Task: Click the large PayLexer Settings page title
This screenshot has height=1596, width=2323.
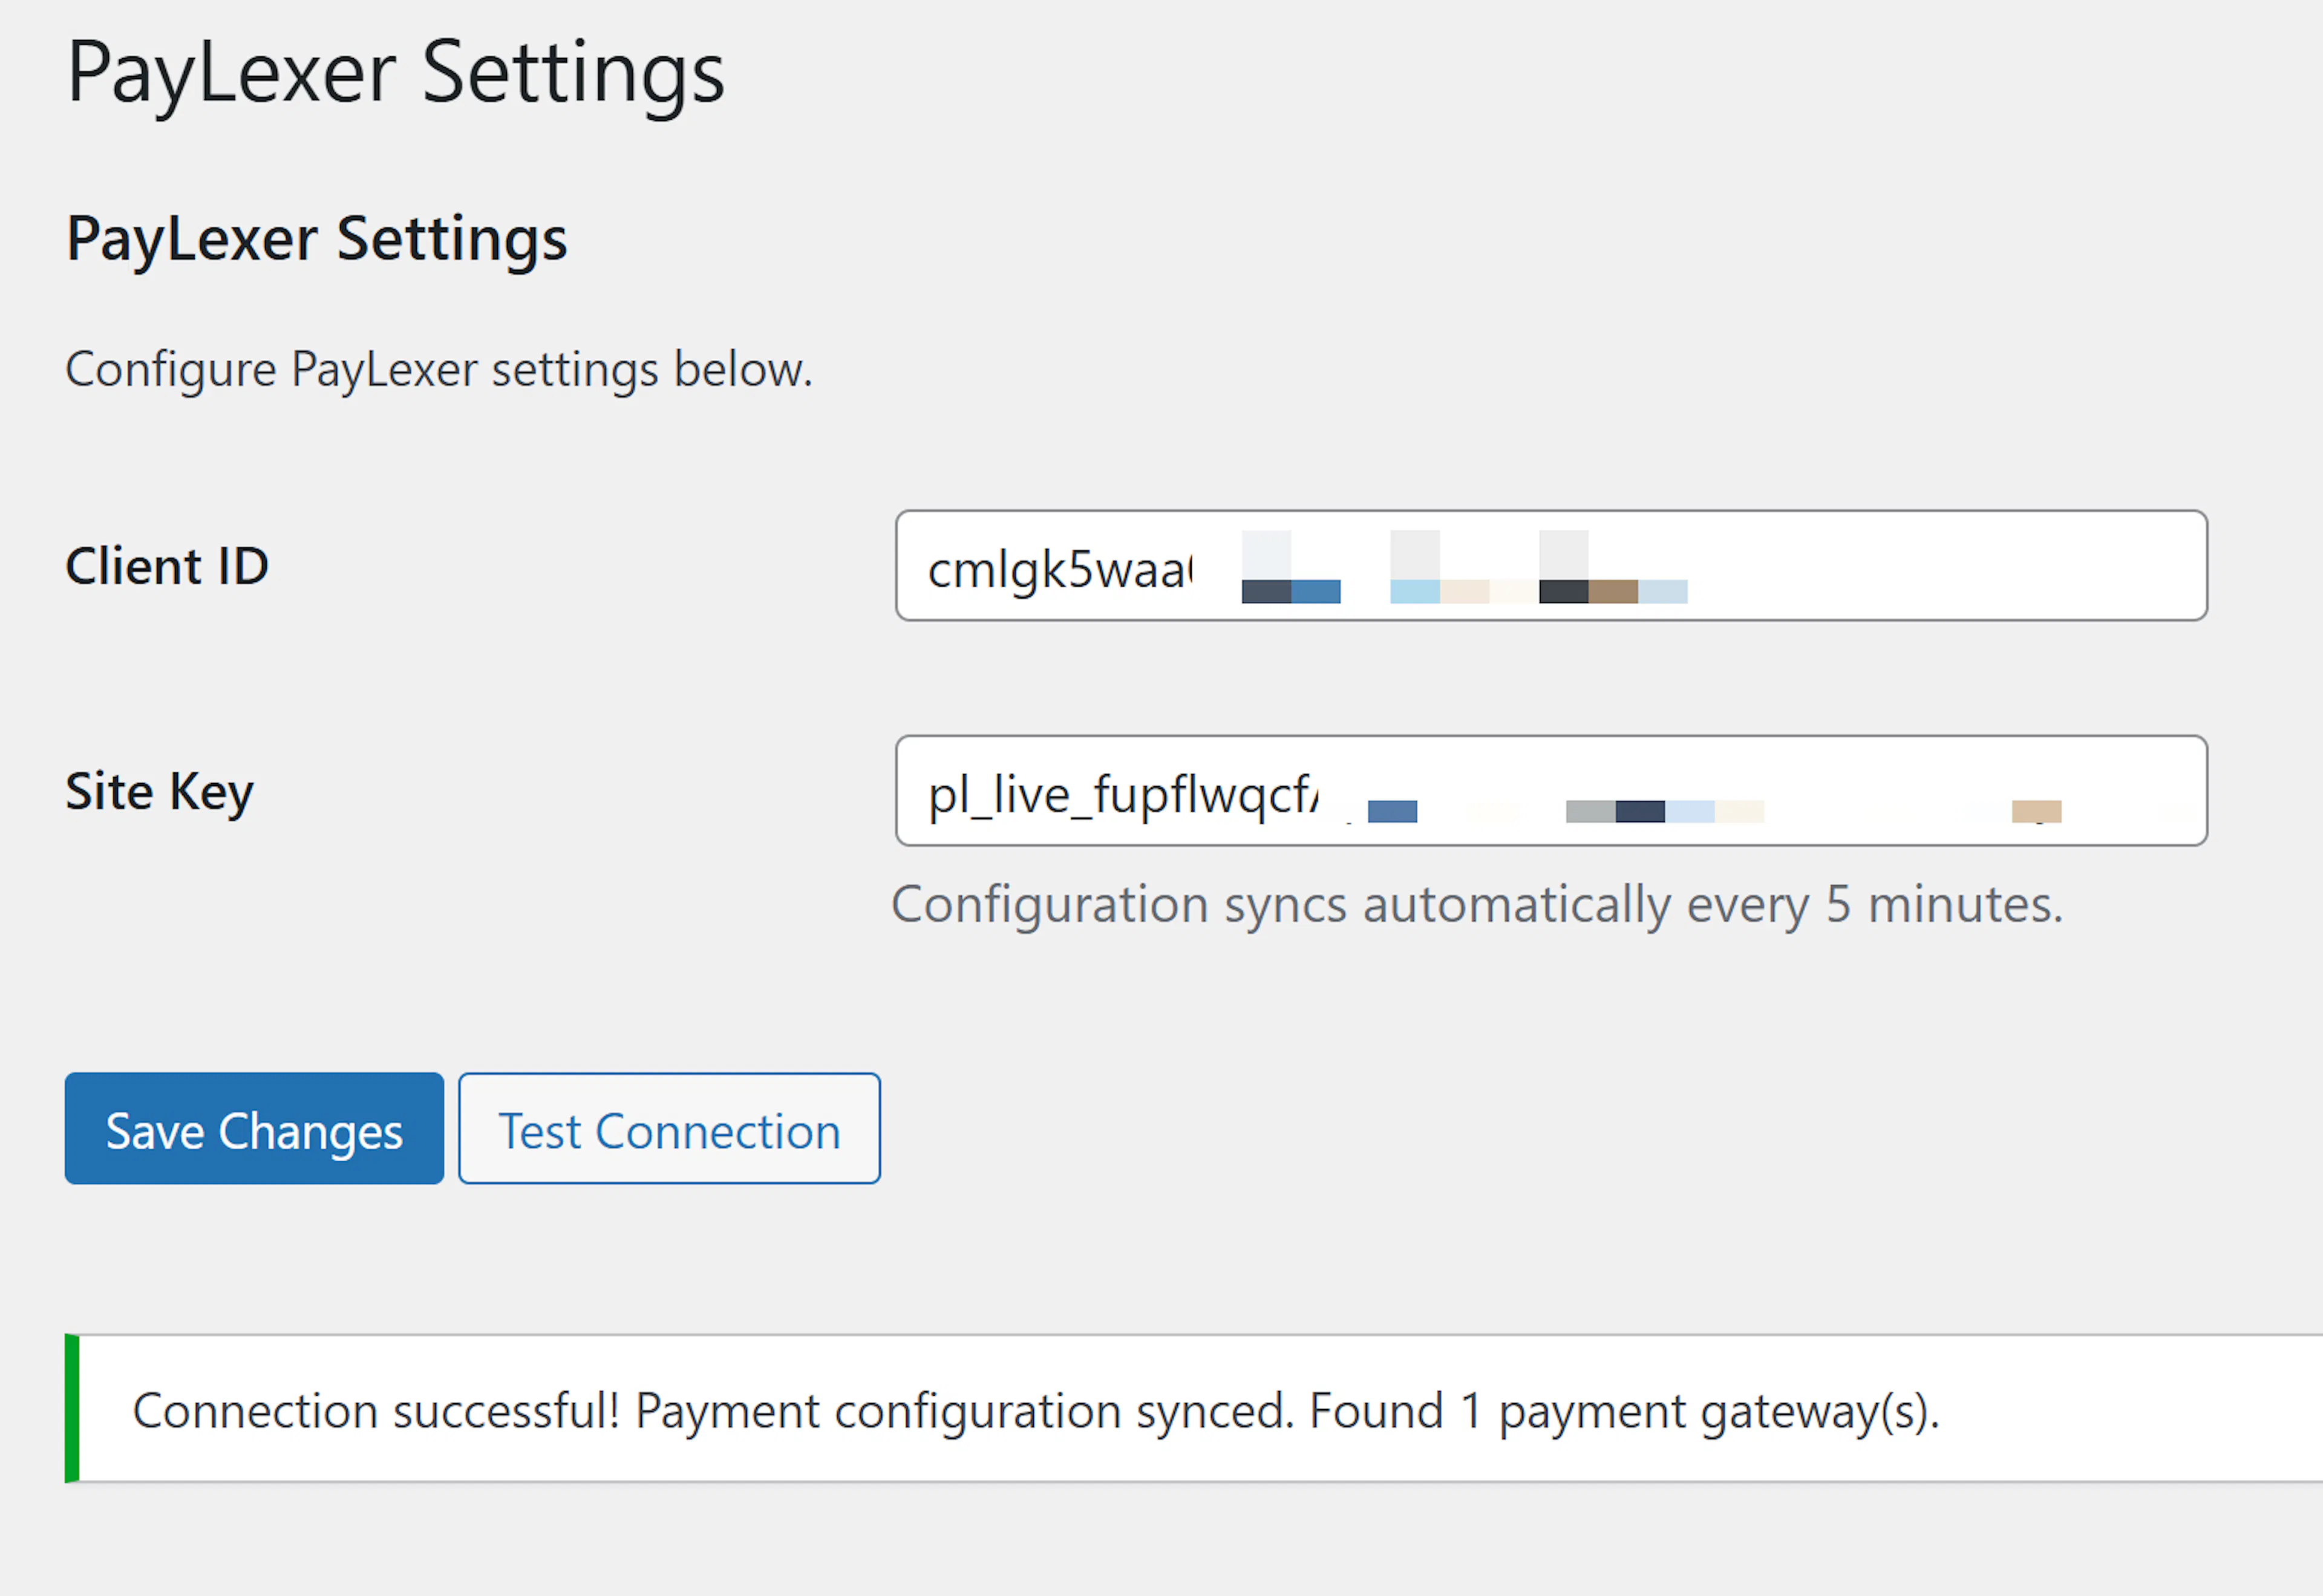Action: click(395, 73)
